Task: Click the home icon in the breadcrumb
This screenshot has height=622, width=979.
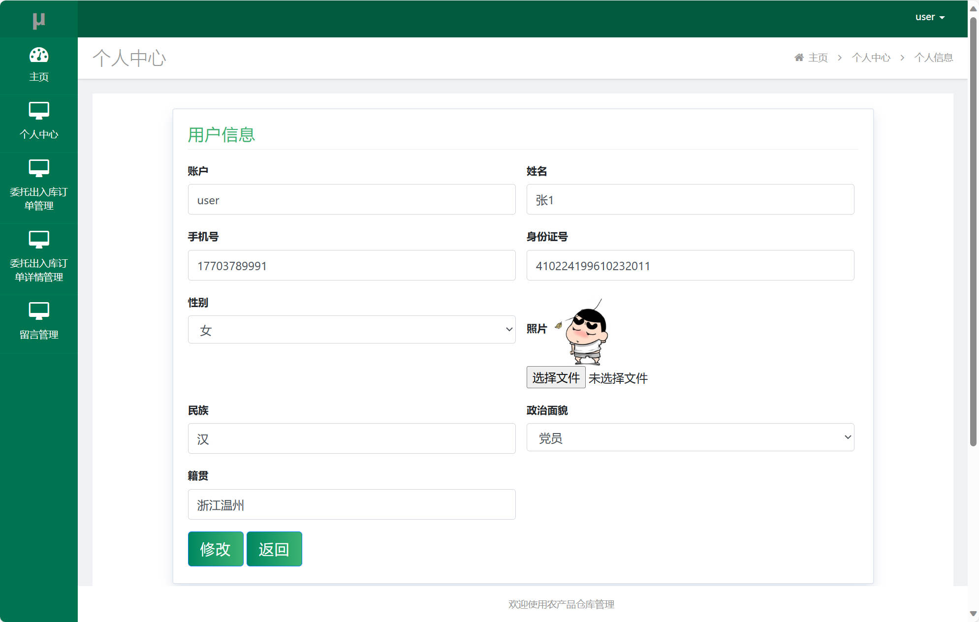Action: (799, 57)
